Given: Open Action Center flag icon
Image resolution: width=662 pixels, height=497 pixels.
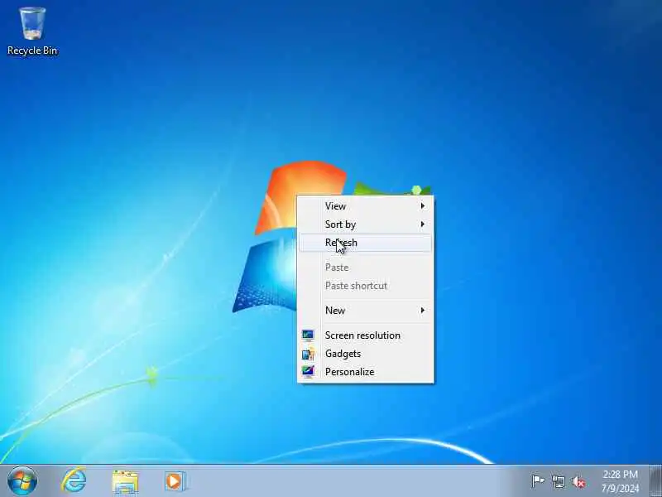Looking at the screenshot, I should pyautogui.click(x=538, y=481).
